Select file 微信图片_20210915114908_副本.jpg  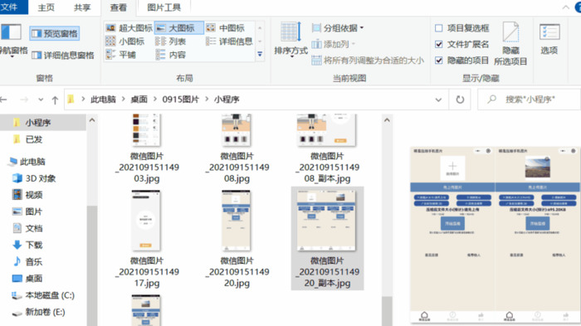327,149
